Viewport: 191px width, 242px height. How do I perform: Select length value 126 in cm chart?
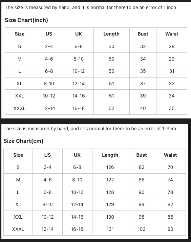click(110, 167)
